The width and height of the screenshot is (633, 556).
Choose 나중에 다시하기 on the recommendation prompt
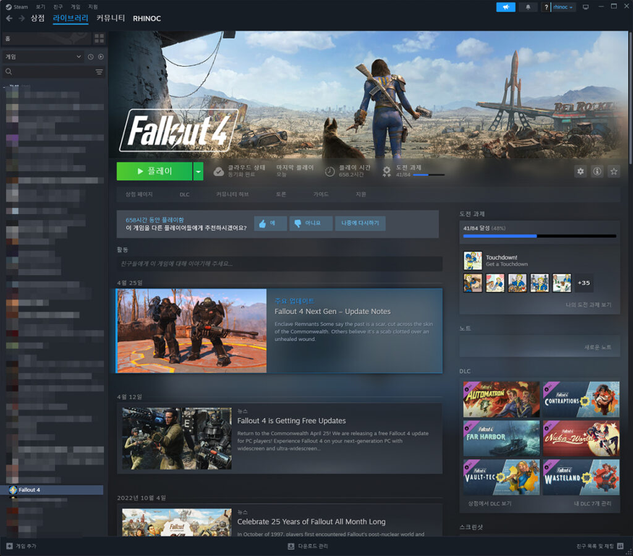pos(360,223)
